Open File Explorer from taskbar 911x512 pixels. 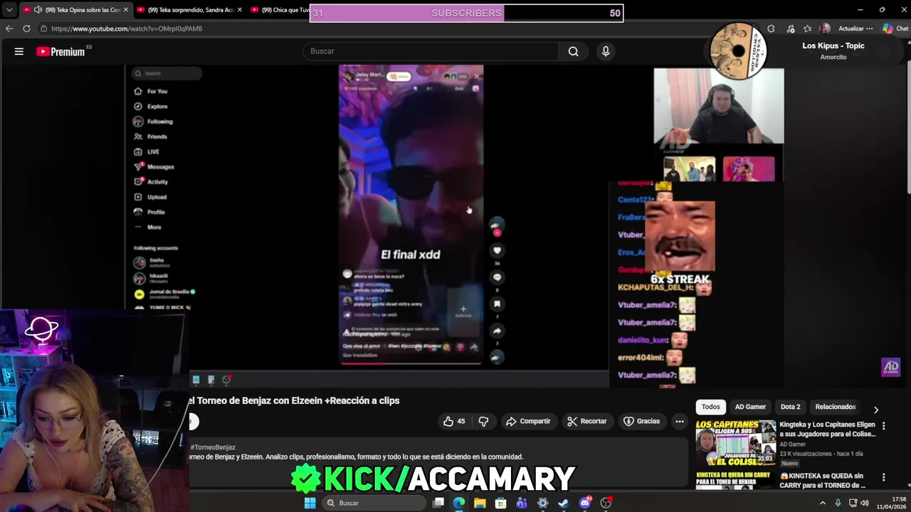[x=480, y=503]
